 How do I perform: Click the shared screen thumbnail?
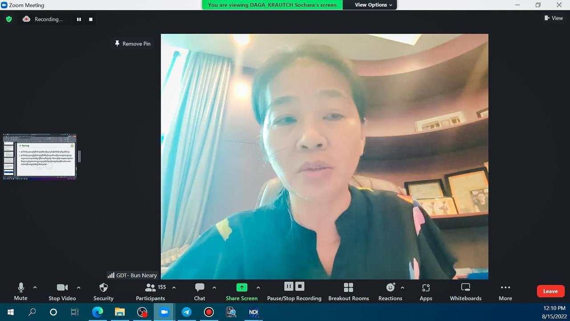(40, 156)
